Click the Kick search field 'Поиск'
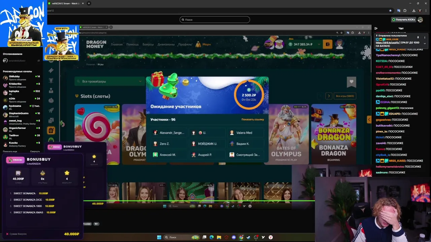This screenshot has height=242, width=431. (215, 19)
